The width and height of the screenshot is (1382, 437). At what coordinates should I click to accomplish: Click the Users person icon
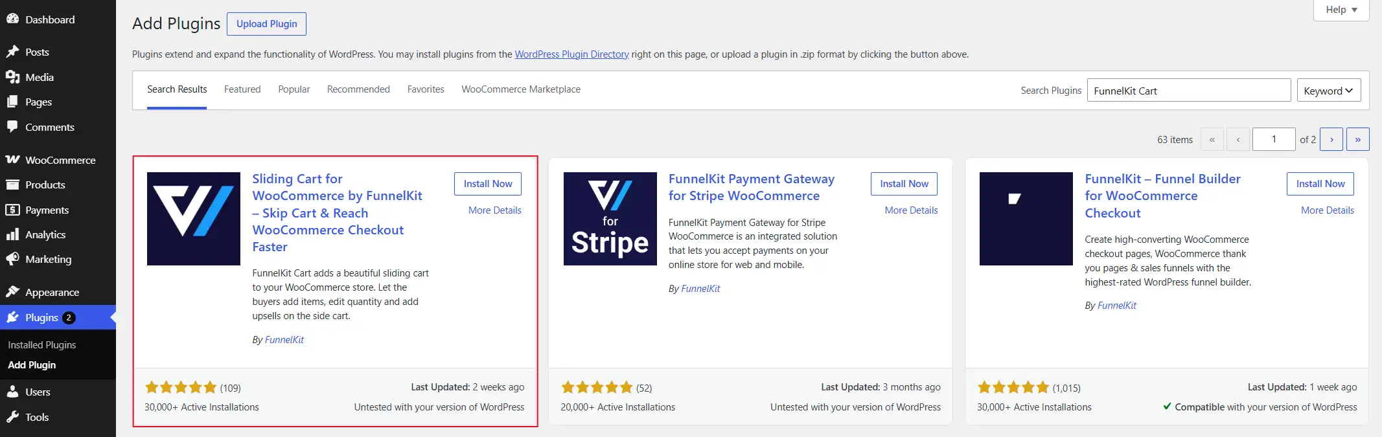(x=12, y=392)
